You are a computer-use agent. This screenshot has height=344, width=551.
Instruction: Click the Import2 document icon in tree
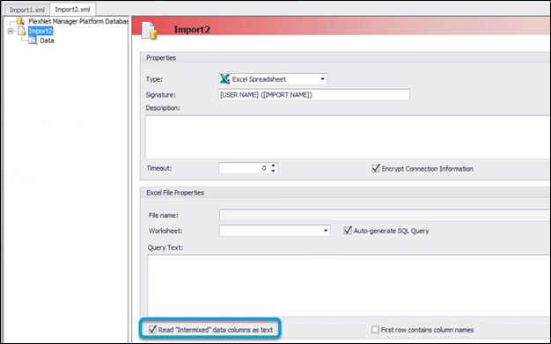21,32
